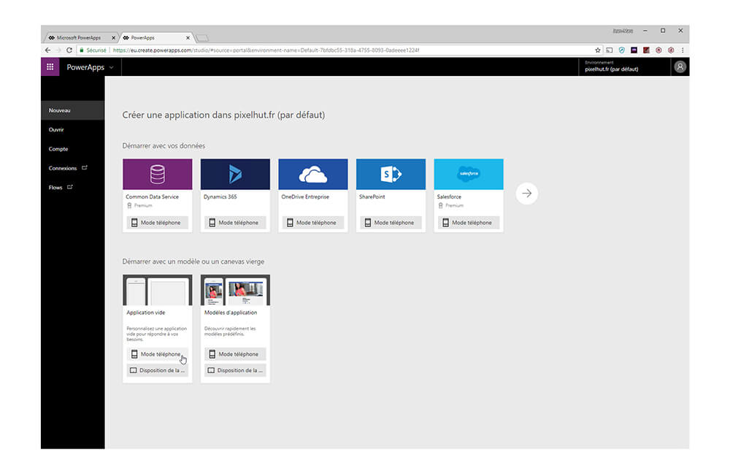Pick the OneDrive Entreprise cloud icon
The width and height of the screenshot is (730, 474).
point(313,174)
